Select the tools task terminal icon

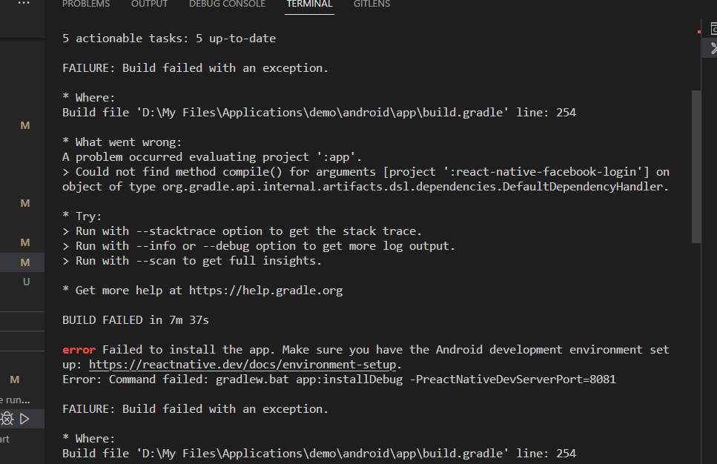(x=713, y=48)
